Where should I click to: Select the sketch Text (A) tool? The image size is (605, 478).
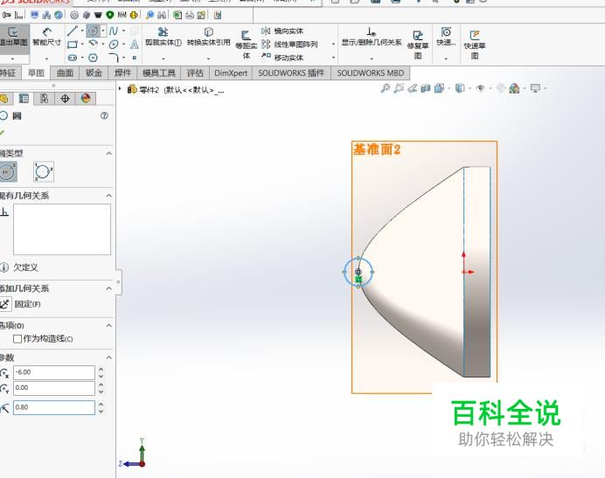134,45
